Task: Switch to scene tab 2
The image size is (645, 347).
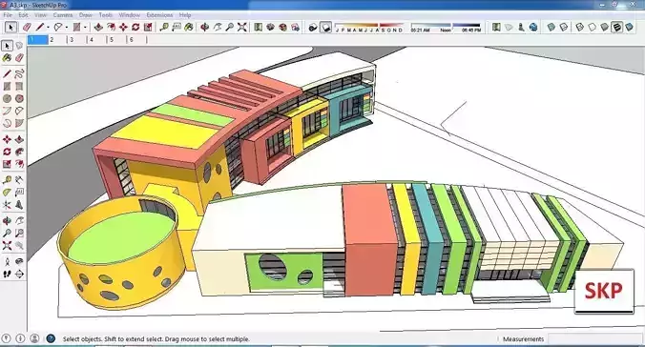Action: click(57, 40)
